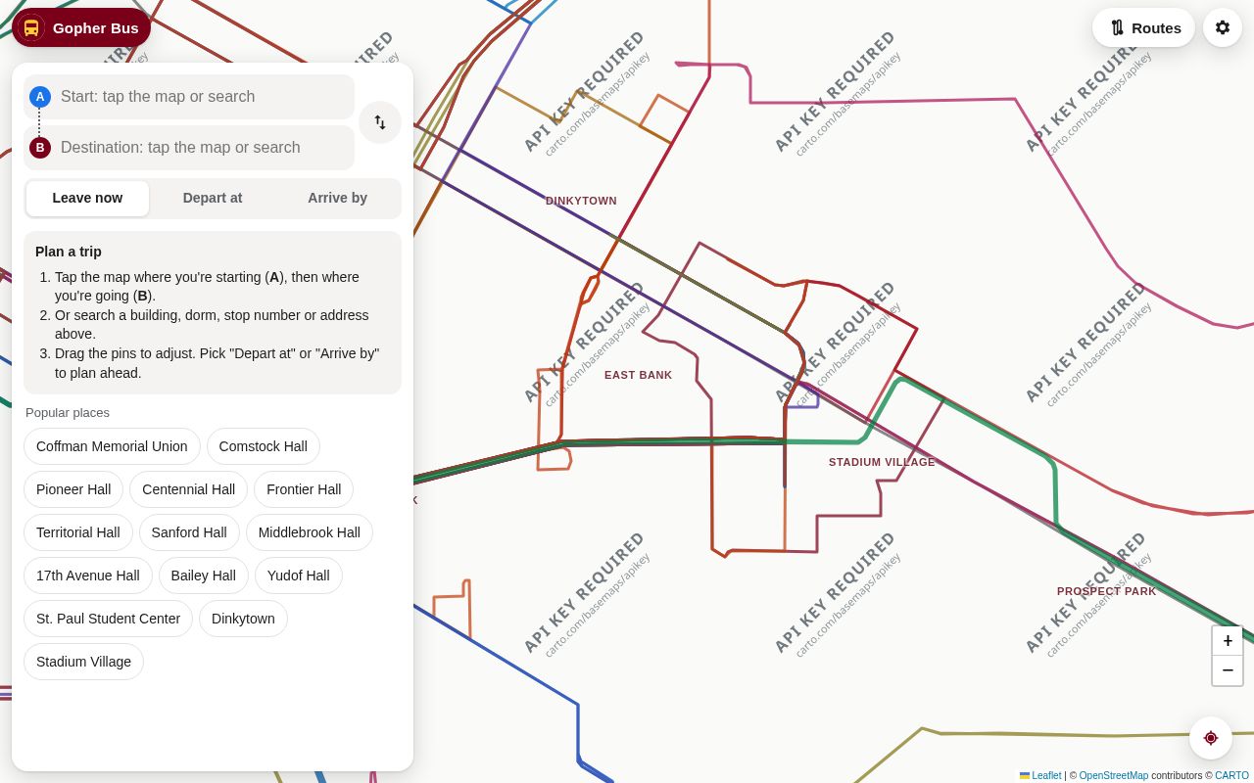Choose 17th Avenue Hall chip
Screen dimensions: 1254x783
point(88,576)
